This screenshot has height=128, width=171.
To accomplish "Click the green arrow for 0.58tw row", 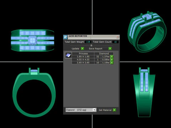I will pyautogui.click(x=112, y=60).
